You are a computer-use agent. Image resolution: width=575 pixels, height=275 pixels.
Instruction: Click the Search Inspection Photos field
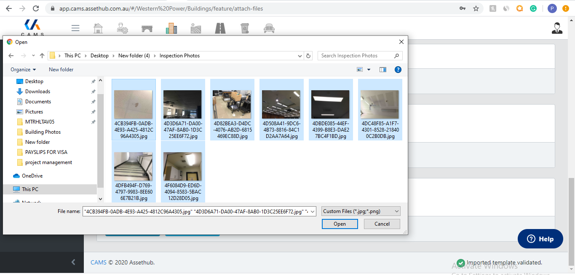pyautogui.click(x=356, y=56)
